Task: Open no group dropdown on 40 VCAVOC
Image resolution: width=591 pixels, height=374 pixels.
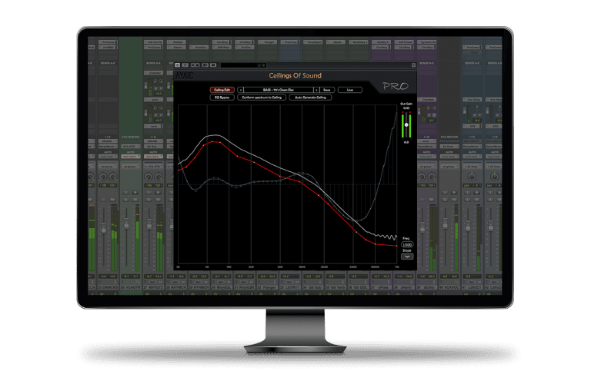Action: click(x=448, y=167)
